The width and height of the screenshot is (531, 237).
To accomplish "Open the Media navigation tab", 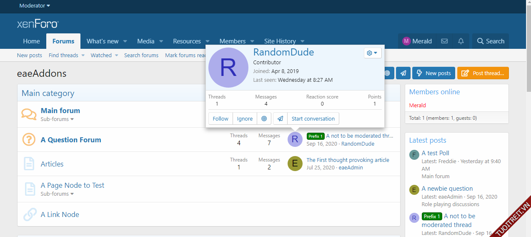I will (x=146, y=41).
